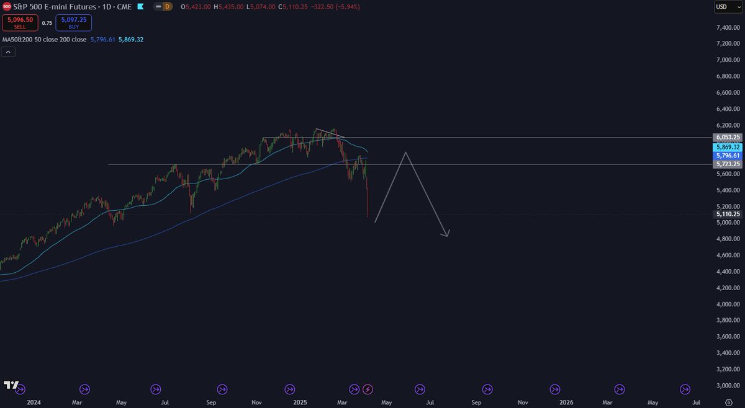Click the rollover event icon above Mar 2026
745x408 pixels.
click(619, 389)
